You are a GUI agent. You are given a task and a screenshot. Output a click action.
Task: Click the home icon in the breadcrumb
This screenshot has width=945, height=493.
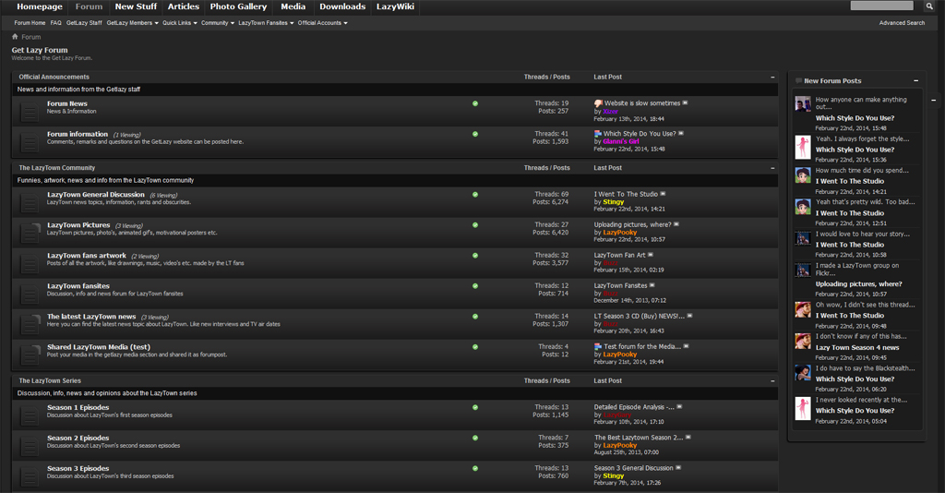tap(15, 37)
